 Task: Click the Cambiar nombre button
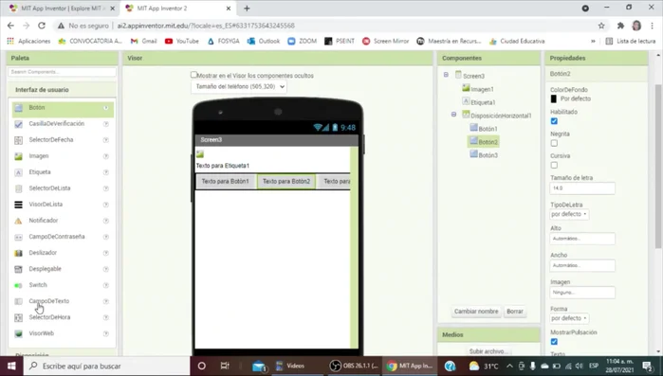point(476,312)
